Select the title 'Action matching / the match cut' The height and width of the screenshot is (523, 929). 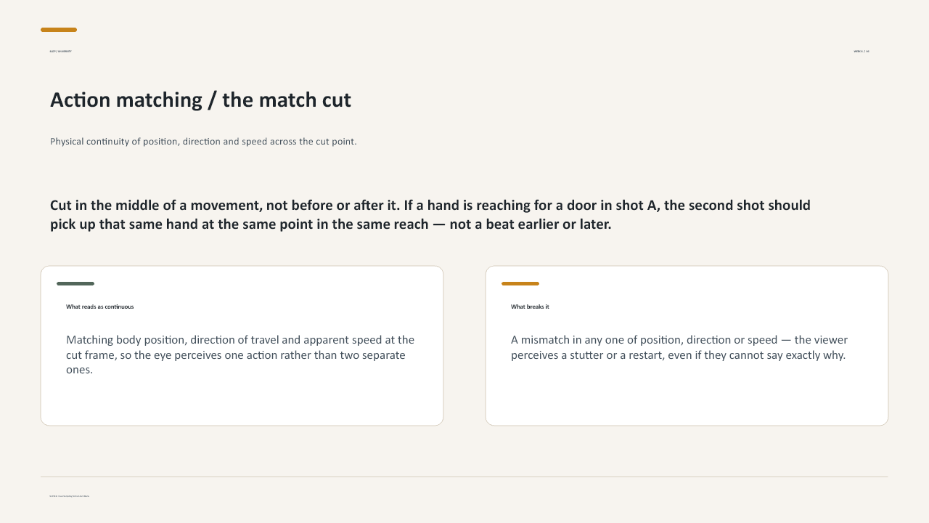[200, 100]
